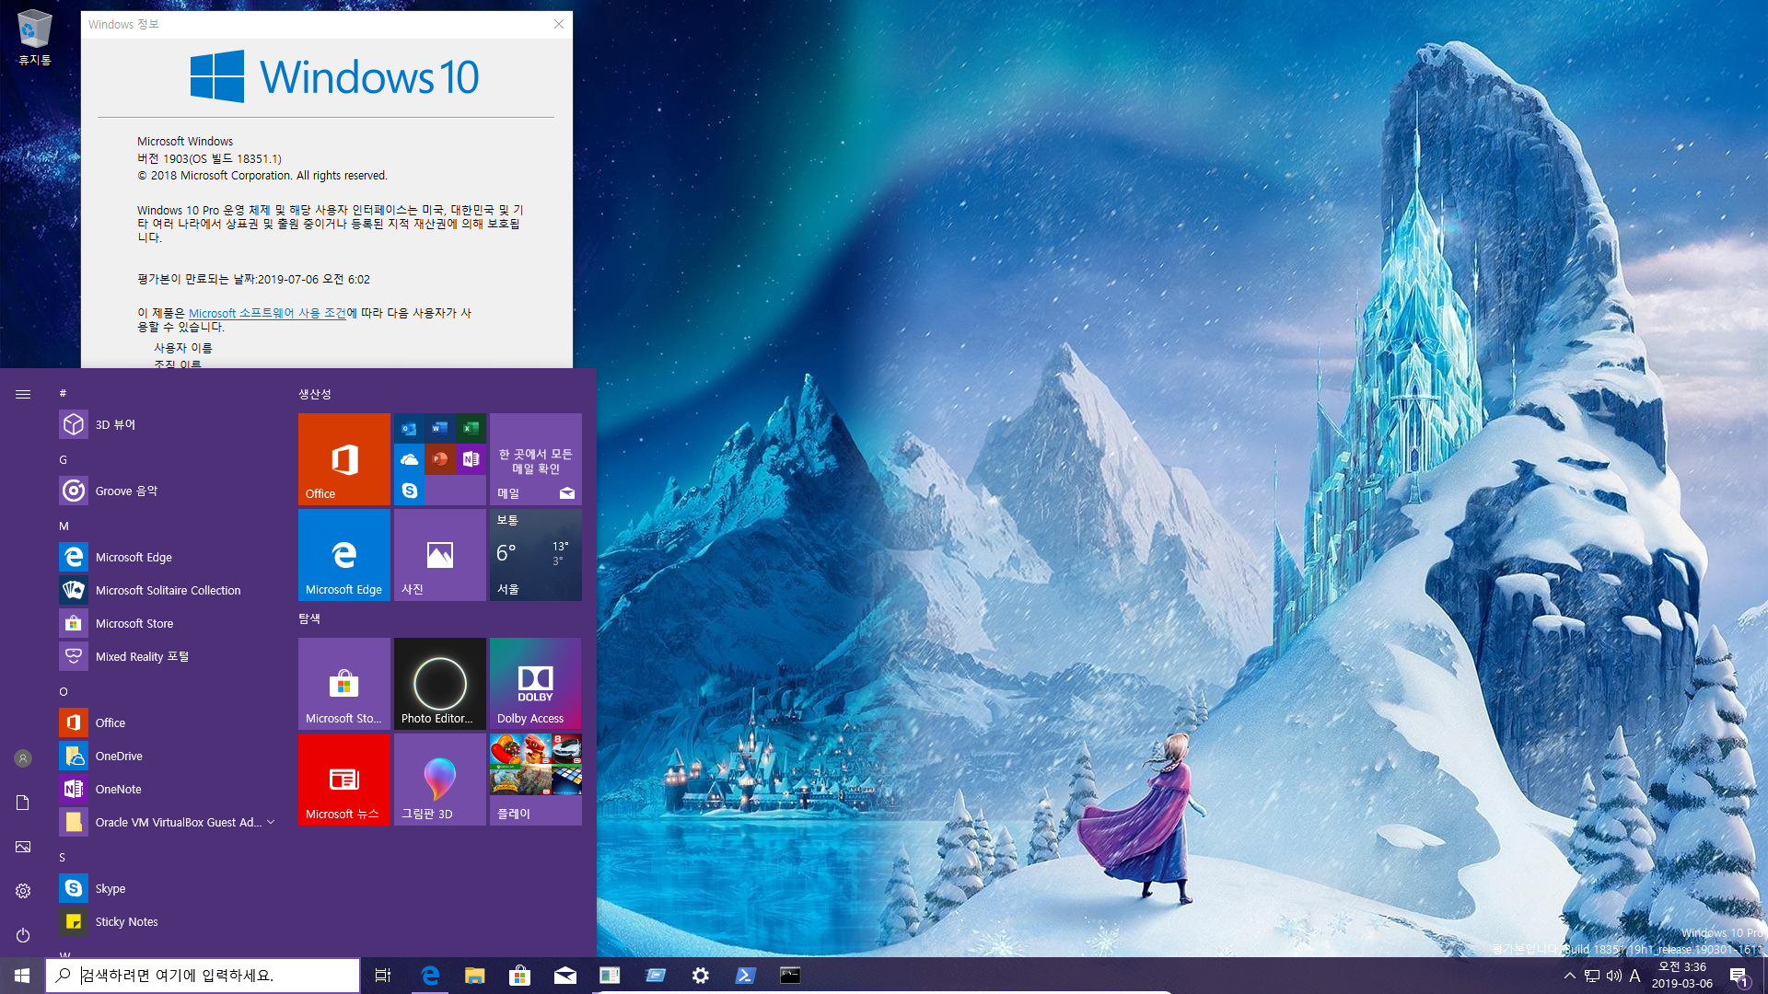The image size is (1768, 994).
Task: Open Microsoft Store in app list
Action: pos(166,623)
